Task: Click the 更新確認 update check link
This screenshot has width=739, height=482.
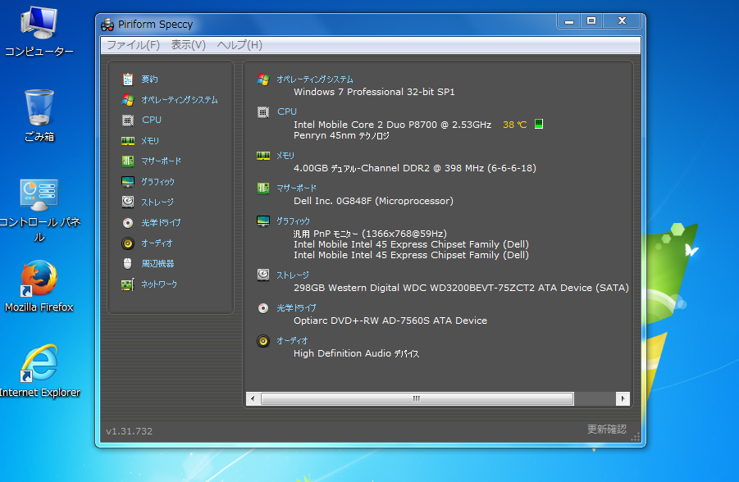Action: (607, 430)
